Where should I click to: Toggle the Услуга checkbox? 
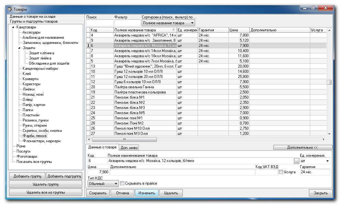pyautogui.click(x=280, y=172)
